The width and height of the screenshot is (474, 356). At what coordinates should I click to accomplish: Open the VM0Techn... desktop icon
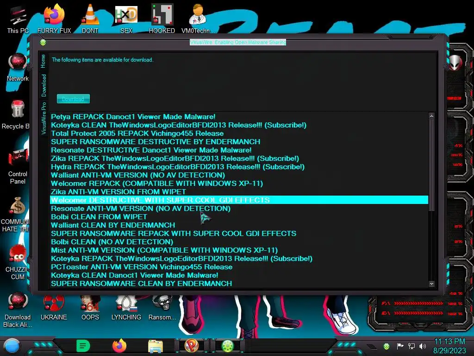[198, 19]
